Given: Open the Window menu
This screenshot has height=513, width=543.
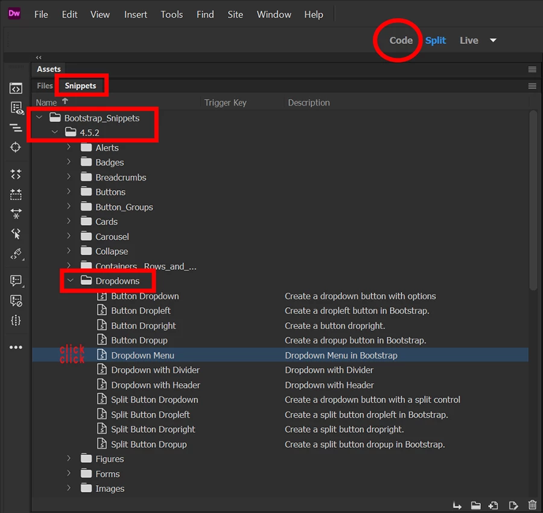Looking at the screenshot, I should click(x=273, y=14).
